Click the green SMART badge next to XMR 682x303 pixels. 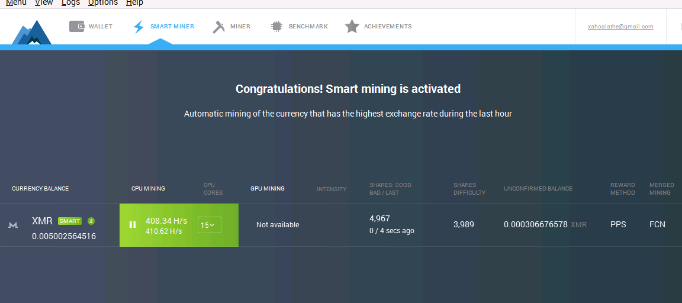[70, 221]
